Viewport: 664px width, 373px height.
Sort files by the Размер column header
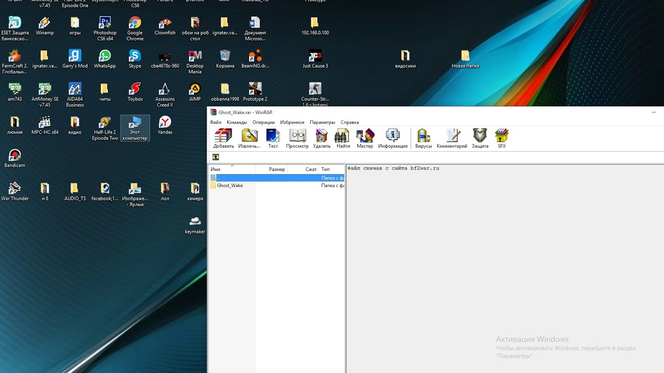click(x=271, y=169)
